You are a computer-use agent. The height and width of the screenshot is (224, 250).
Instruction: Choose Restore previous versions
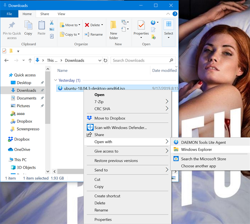tap(128, 160)
